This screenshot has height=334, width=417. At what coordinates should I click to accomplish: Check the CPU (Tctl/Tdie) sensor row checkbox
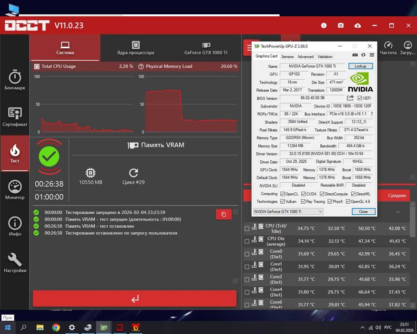tap(247, 229)
